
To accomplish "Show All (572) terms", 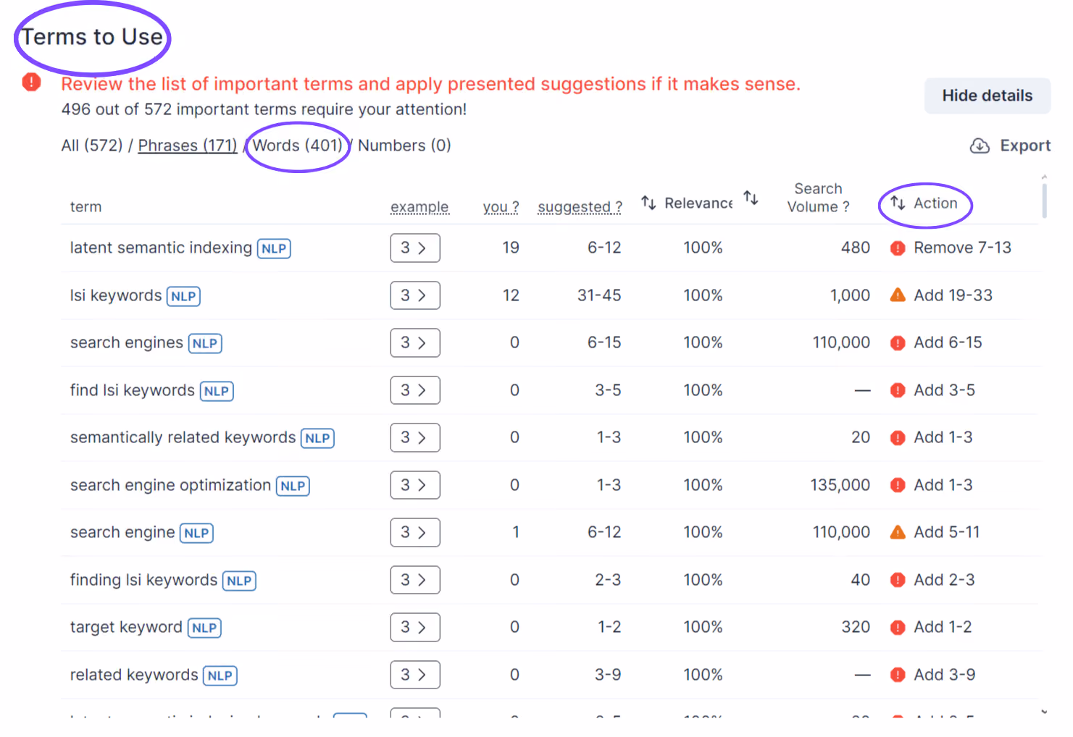I will tap(92, 146).
